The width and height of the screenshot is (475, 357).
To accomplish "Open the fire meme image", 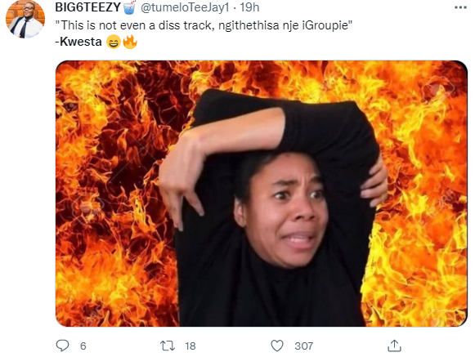I will [262, 194].
